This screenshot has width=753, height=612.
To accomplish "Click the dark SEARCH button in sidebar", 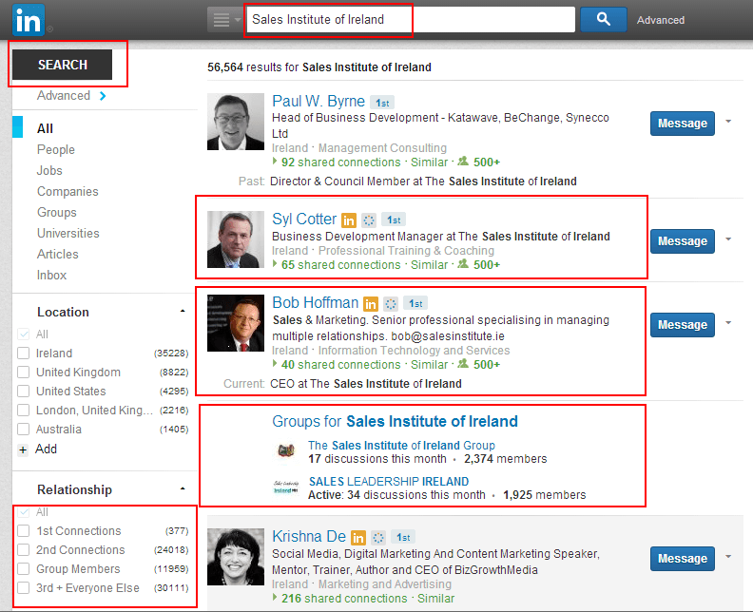I will click(x=63, y=65).
